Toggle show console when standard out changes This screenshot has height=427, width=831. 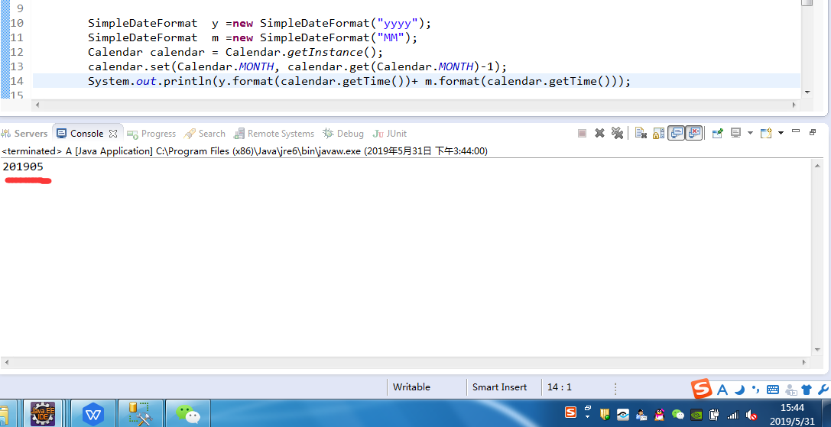click(676, 134)
